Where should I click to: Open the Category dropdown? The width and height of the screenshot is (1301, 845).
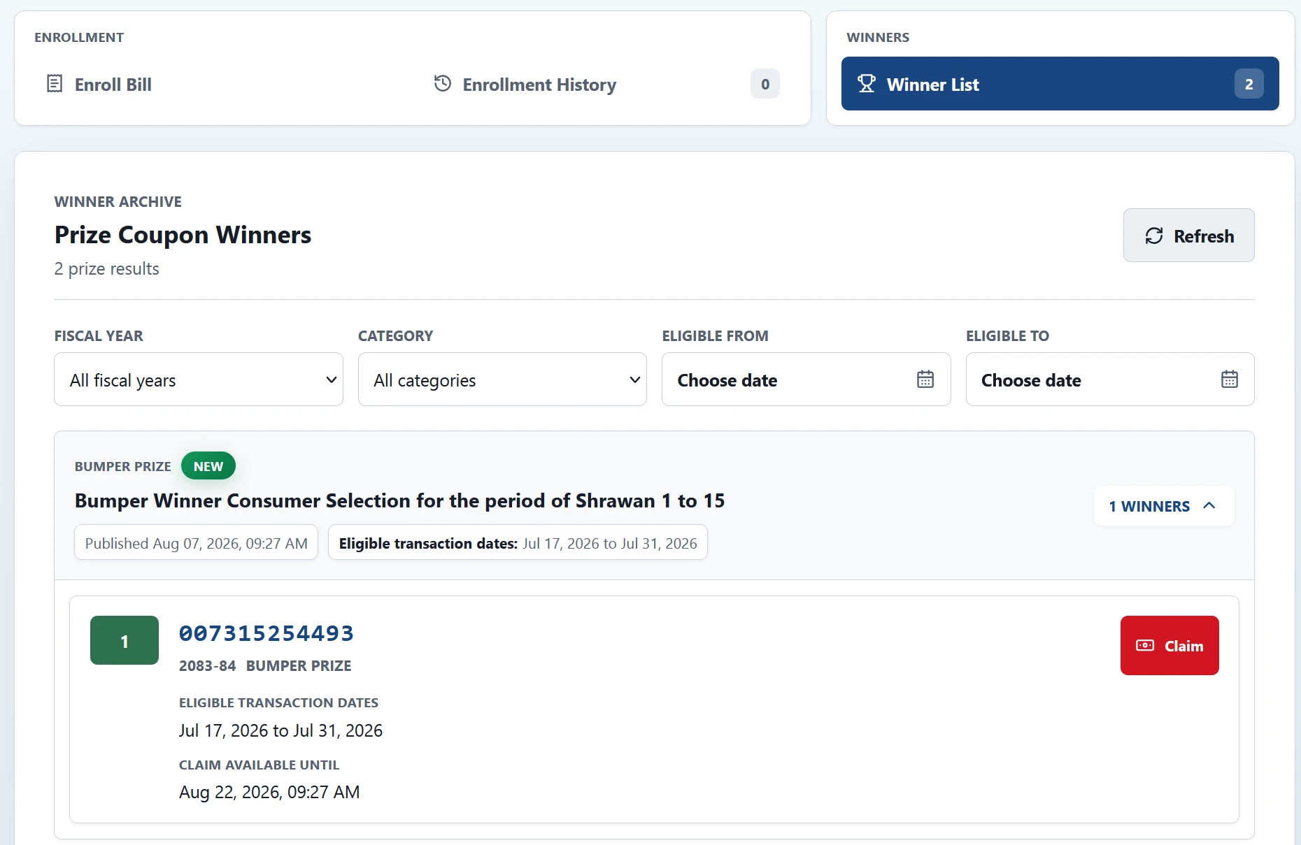click(502, 380)
